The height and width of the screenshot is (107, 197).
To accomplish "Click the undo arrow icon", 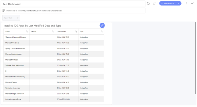I will [x=148, y=3].
